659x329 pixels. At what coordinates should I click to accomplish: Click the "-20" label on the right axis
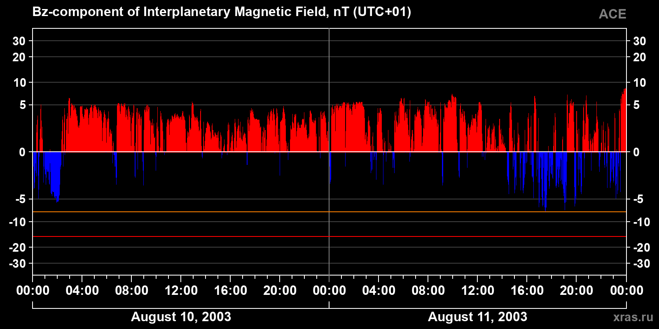(641, 248)
